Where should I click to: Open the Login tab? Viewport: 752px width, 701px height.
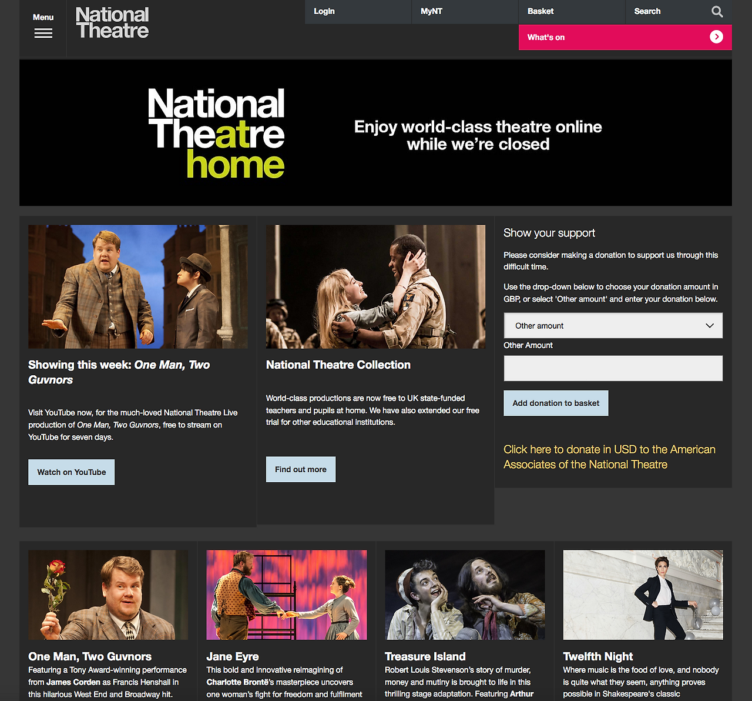358,12
